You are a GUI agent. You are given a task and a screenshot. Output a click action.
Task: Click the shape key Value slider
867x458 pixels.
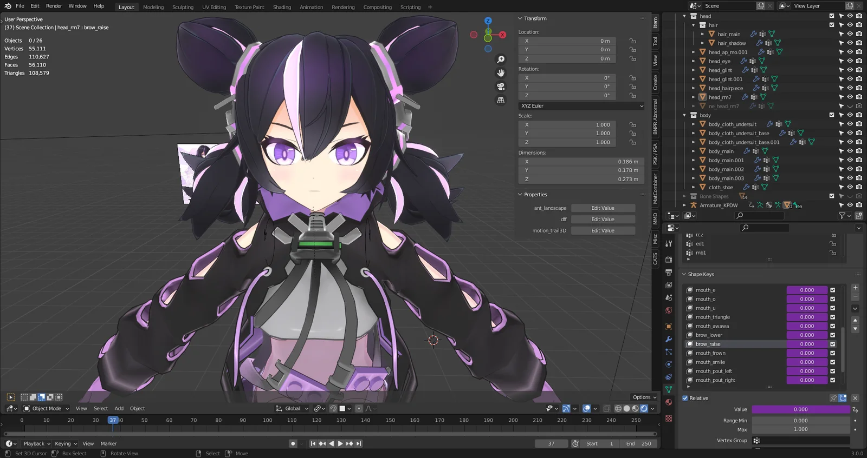click(801, 409)
